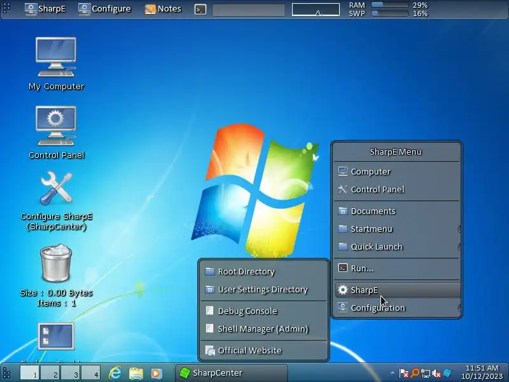The height and width of the screenshot is (382, 509).
Task: Click the SharpE gear icon in menu
Action: [x=342, y=290]
